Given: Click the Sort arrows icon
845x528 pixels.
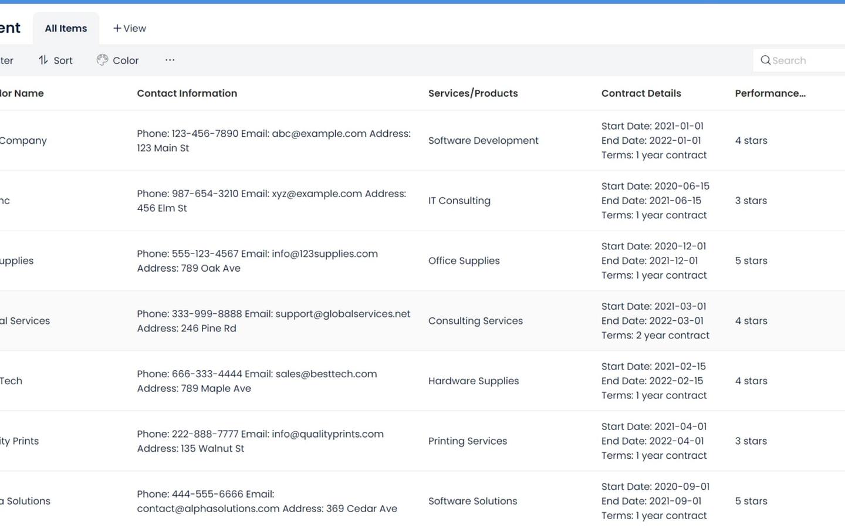Looking at the screenshot, I should click(43, 60).
